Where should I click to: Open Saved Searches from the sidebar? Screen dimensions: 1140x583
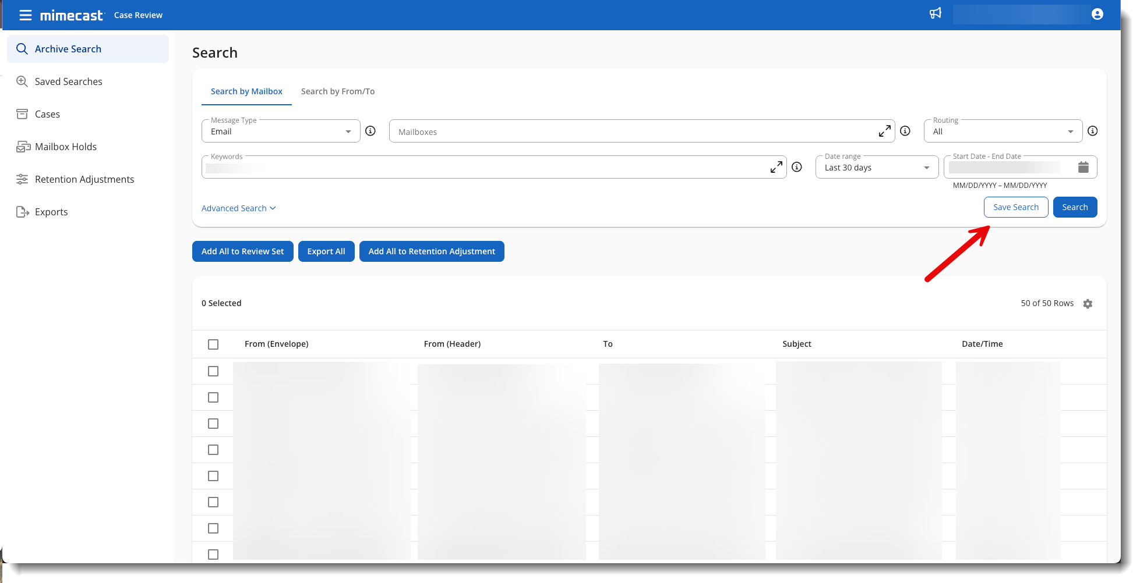pos(68,81)
